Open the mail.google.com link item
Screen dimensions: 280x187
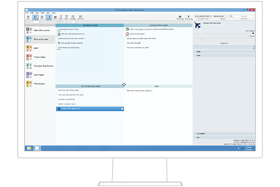(x=152, y=29)
